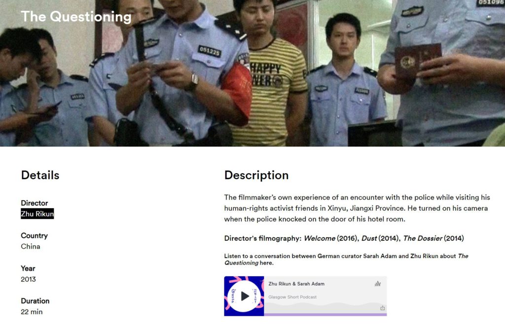Open the Anchor logo icon in the player
This screenshot has height=328, width=505.
click(x=378, y=284)
